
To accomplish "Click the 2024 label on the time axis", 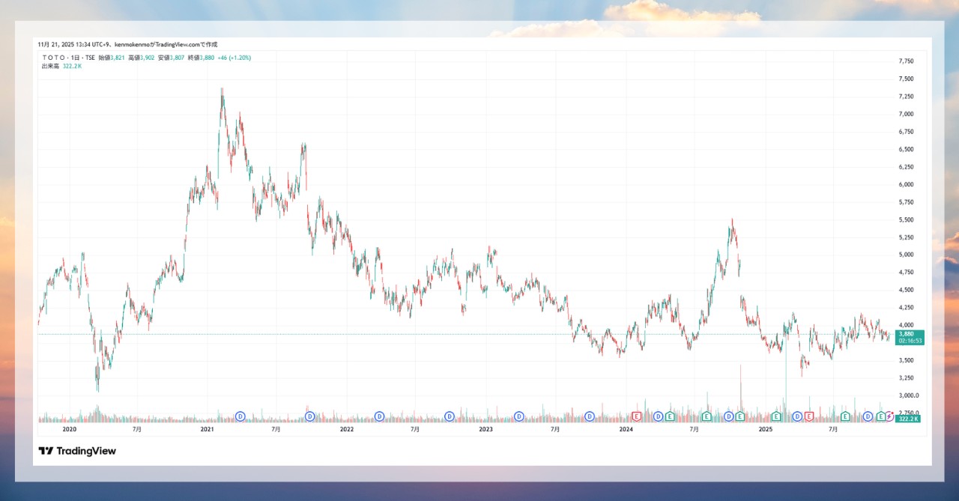I will tap(626, 430).
